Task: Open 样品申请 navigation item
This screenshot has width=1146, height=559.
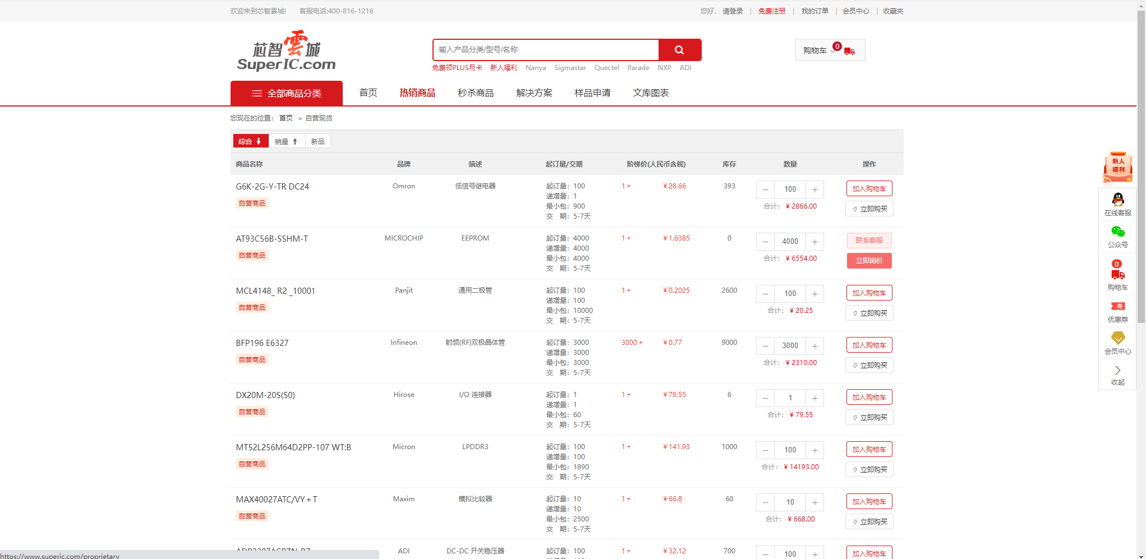Action: click(592, 93)
